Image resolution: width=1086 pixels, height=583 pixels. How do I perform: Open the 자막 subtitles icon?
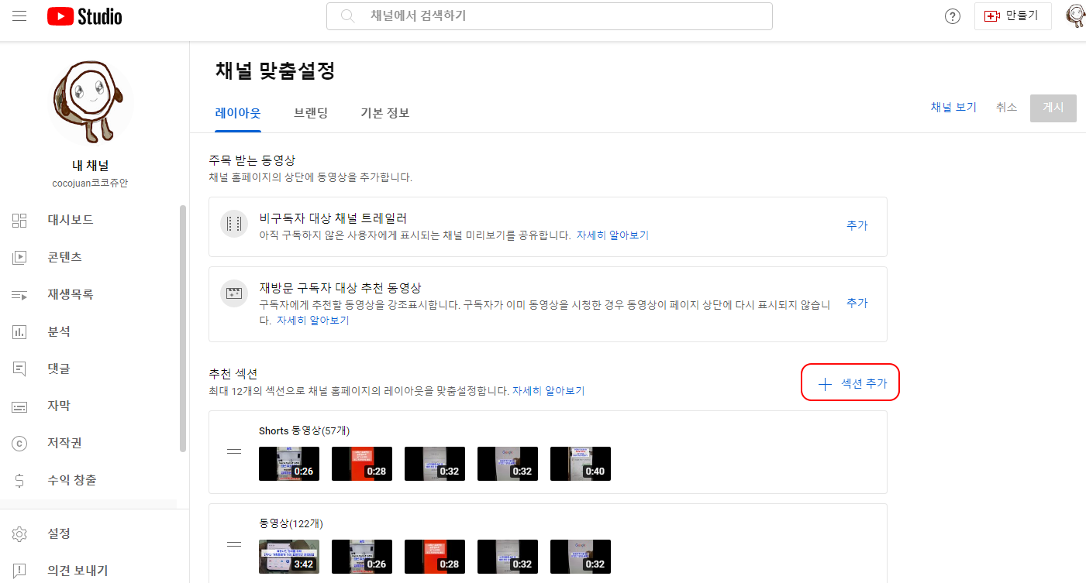pos(20,406)
